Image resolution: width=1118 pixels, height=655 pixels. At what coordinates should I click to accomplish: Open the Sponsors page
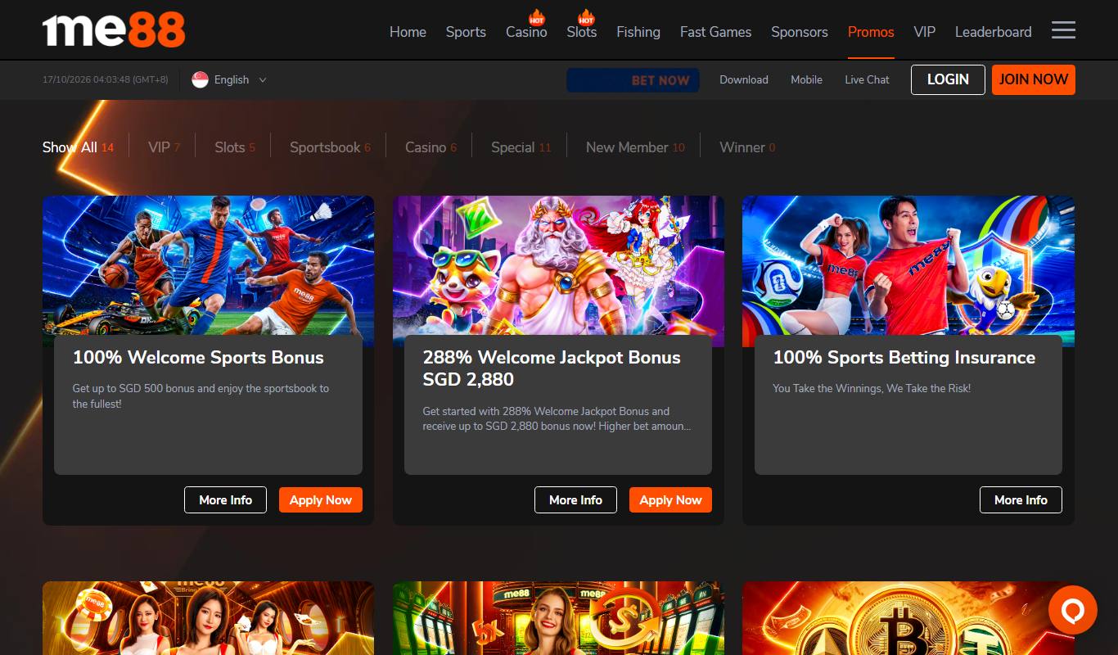pos(800,32)
